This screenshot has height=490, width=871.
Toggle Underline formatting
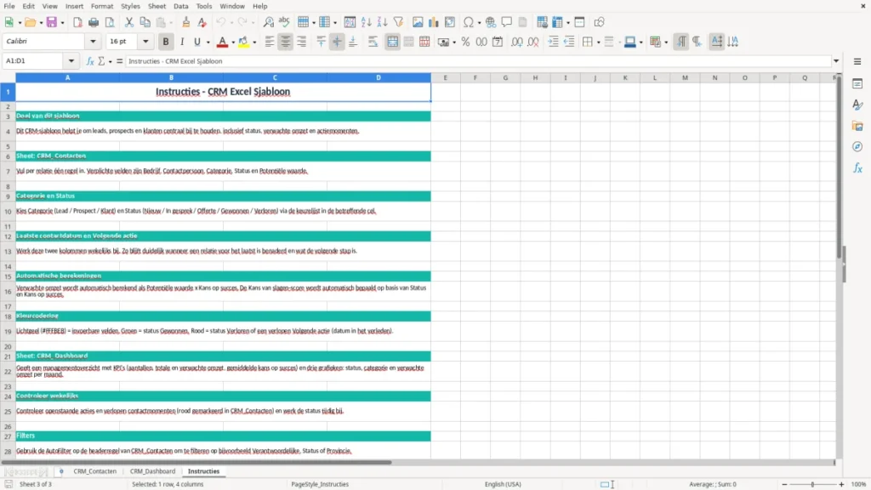click(196, 42)
